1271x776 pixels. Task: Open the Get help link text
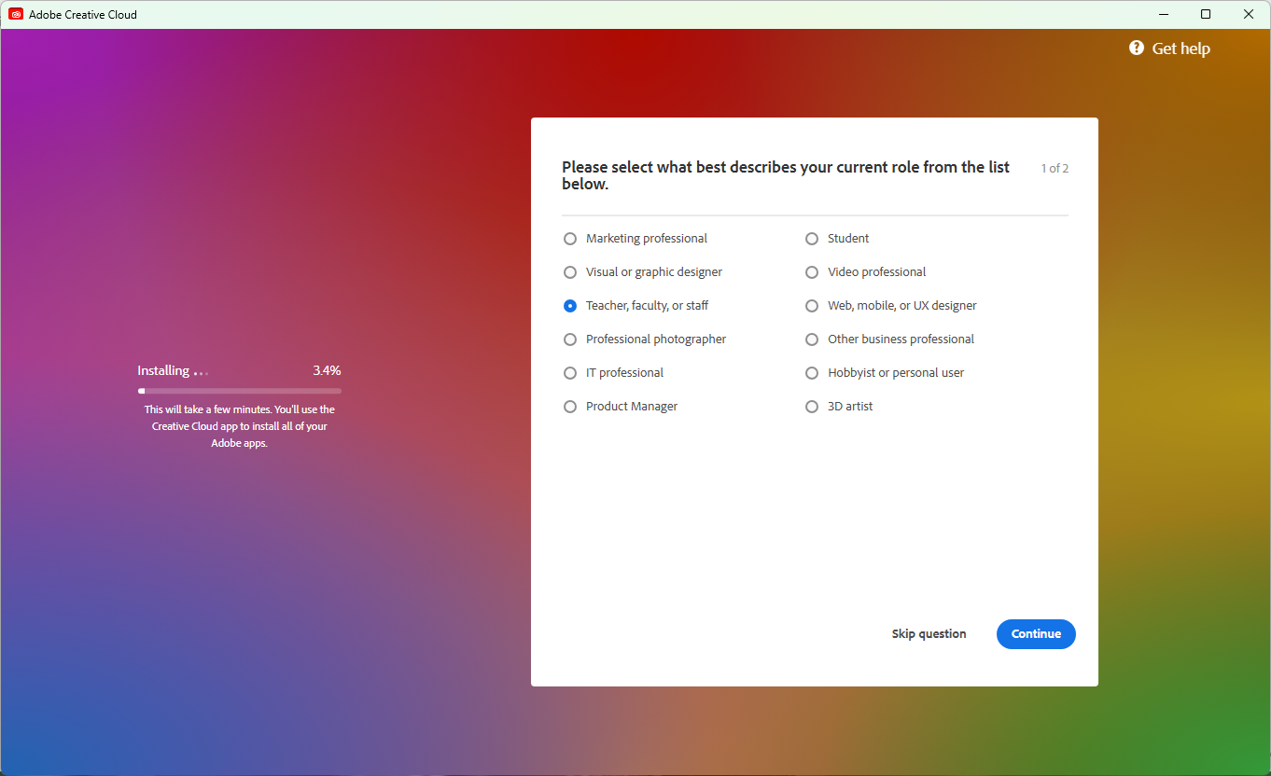tap(1180, 48)
